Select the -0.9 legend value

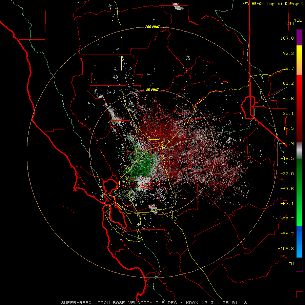click(288, 143)
